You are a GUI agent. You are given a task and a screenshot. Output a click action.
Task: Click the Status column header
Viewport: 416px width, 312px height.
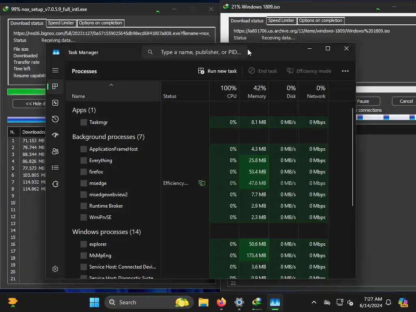(x=185, y=91)
